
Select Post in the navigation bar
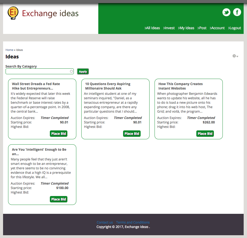click(x=203, y=28)
